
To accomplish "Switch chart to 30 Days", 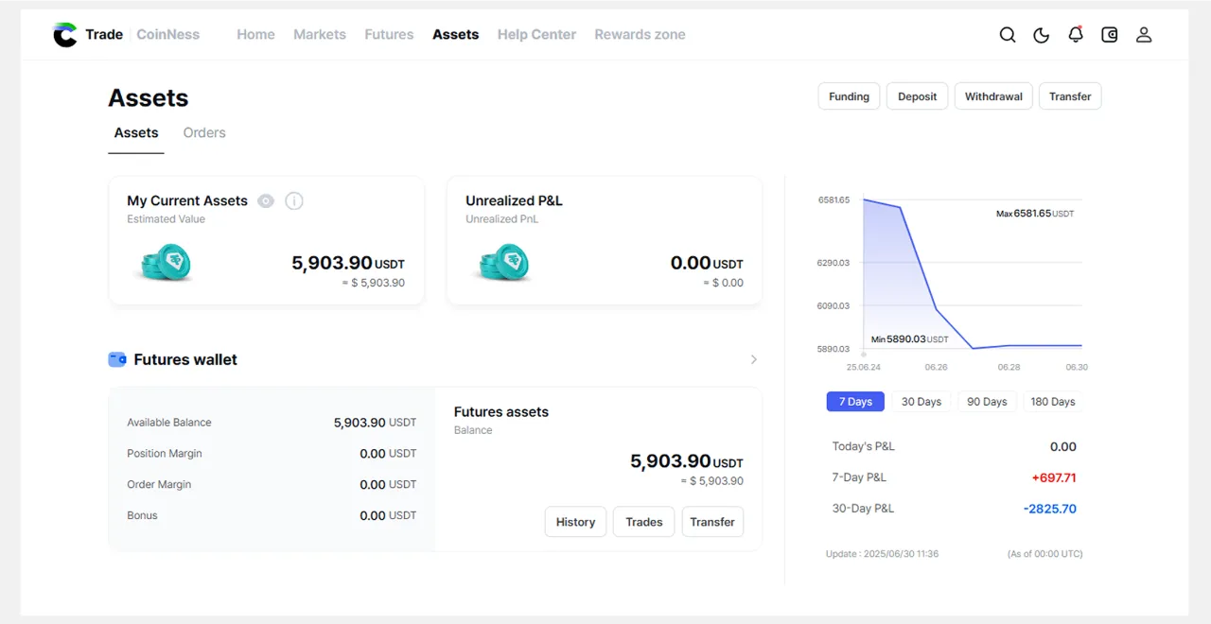I will 921,402.
